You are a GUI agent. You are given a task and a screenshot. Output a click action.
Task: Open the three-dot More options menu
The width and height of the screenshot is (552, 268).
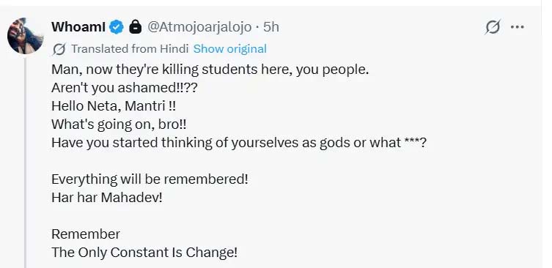[x=517, y=27]
